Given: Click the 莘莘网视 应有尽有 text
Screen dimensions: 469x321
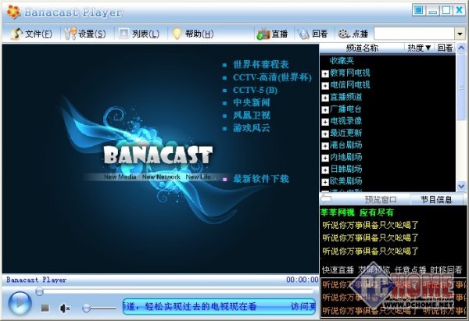Looking at the screenshot, I should (357, 212).
